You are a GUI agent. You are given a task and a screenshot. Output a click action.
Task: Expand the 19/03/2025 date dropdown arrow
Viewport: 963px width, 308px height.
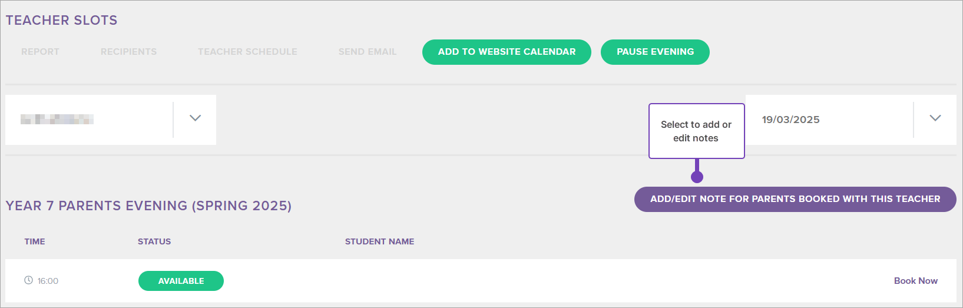click(935, 118)
